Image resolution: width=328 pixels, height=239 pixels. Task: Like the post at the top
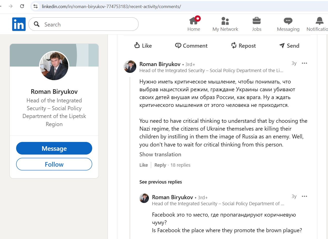(143, 46)
